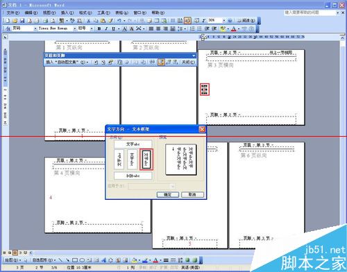Select the leftmost vertical text orientation option
The image size is (347, 272).
[119, 159]
